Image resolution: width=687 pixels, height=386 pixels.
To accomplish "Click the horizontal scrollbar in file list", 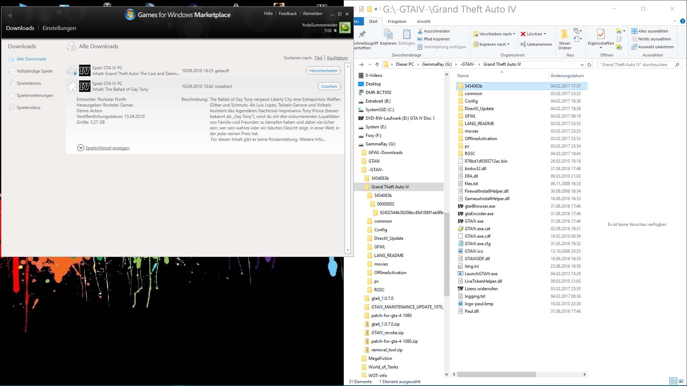I will coord(496,375).
